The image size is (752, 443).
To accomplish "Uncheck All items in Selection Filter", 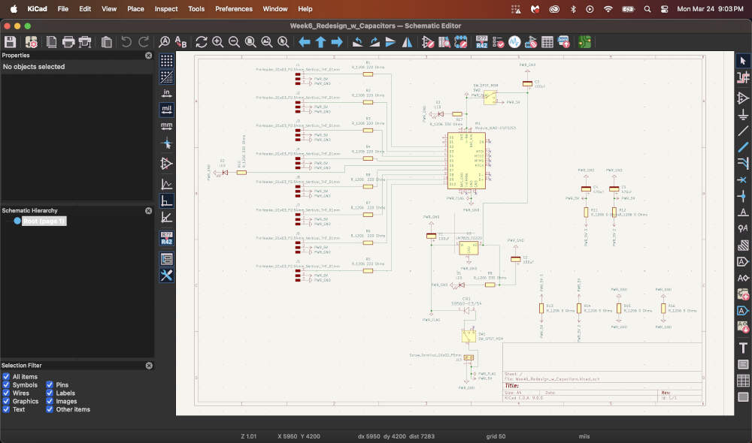I will (x=6, y=376).
